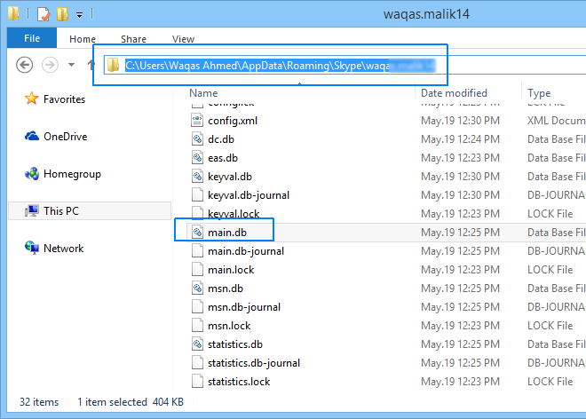
Task: Click XML Document type for config.xml
Action: (x=557, y=121)
